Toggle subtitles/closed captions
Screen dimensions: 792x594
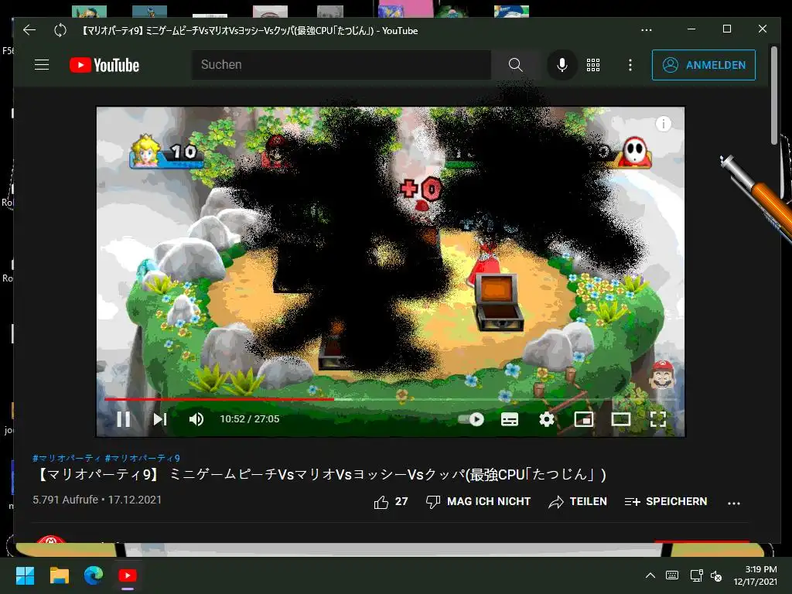point(509,419)
